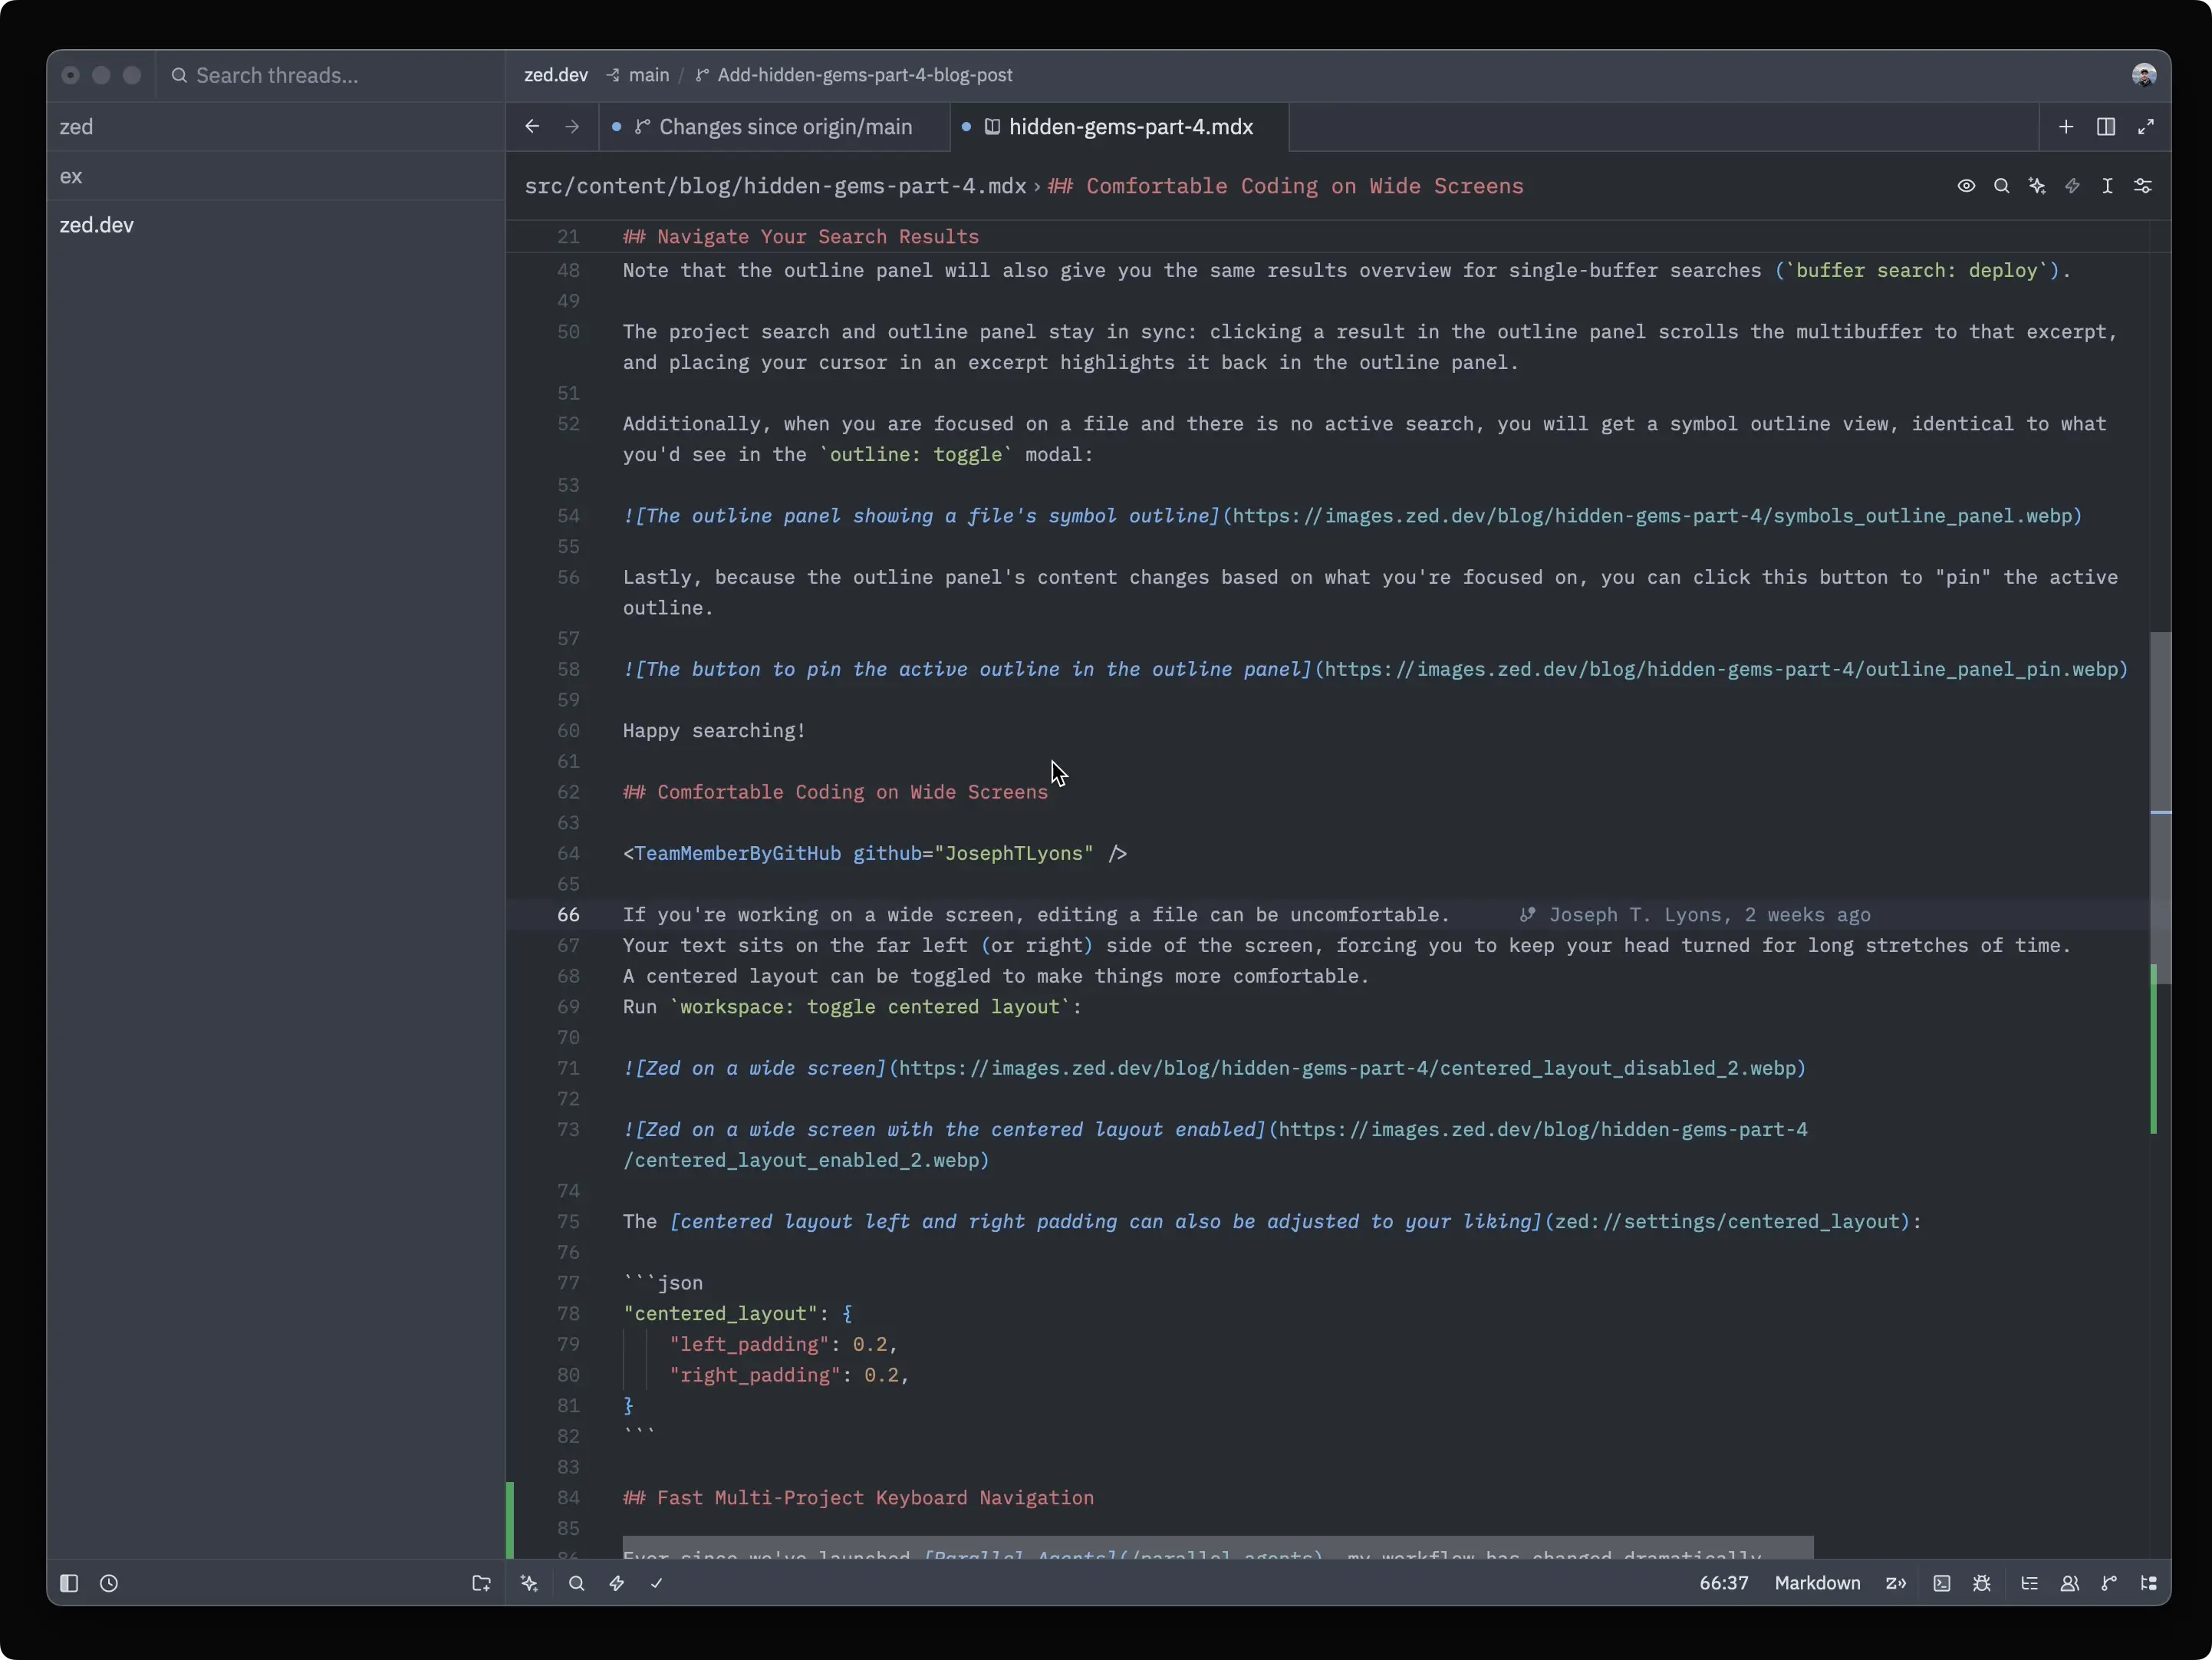This screenshot has width=2212, height=1660.
Task: Open Add-hidden-gems-part-4-blog-post branch picker
Action: point(854,75)
